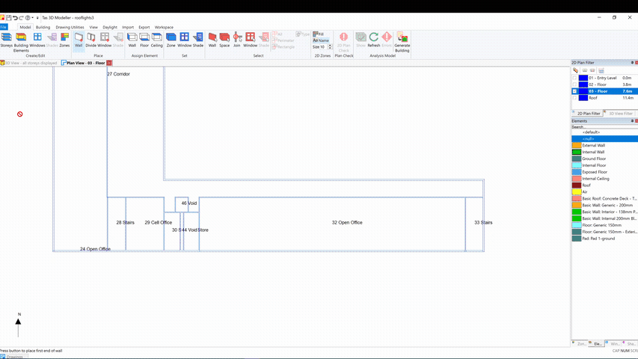This screenshot has height=359, width=638.
Task: Select the <default> element row
Action: (604, 132)
